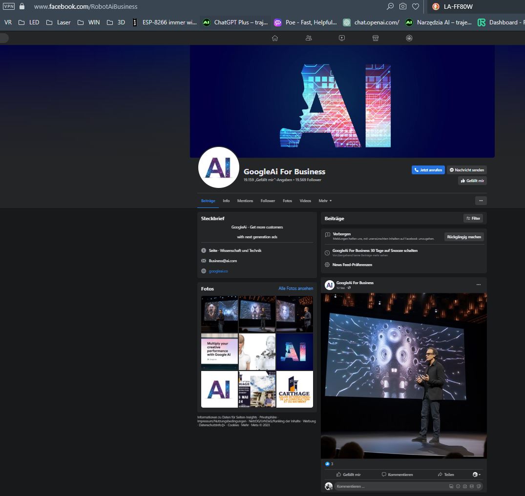Viewport: 525px width, 496px height.
Task: Click the sticker icon in comment box
Action: point(479,486)
